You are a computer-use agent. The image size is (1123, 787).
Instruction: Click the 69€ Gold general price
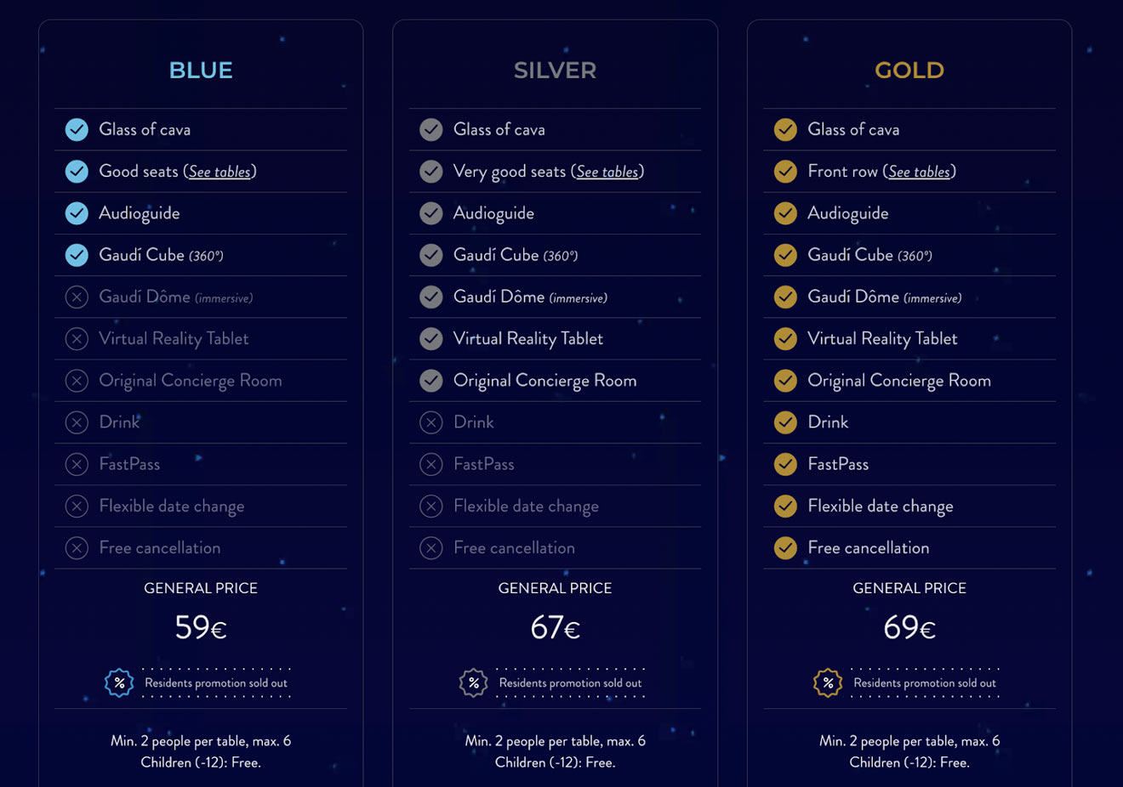click(909, 627)
